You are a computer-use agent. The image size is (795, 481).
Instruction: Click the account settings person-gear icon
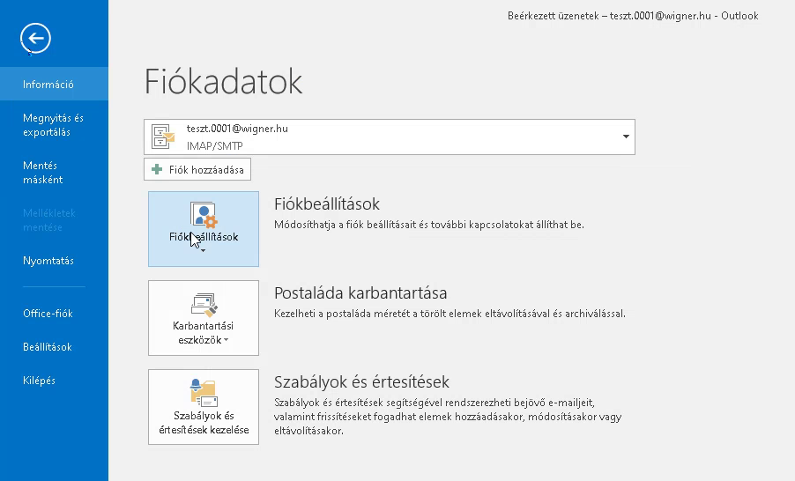coord(204,214)
